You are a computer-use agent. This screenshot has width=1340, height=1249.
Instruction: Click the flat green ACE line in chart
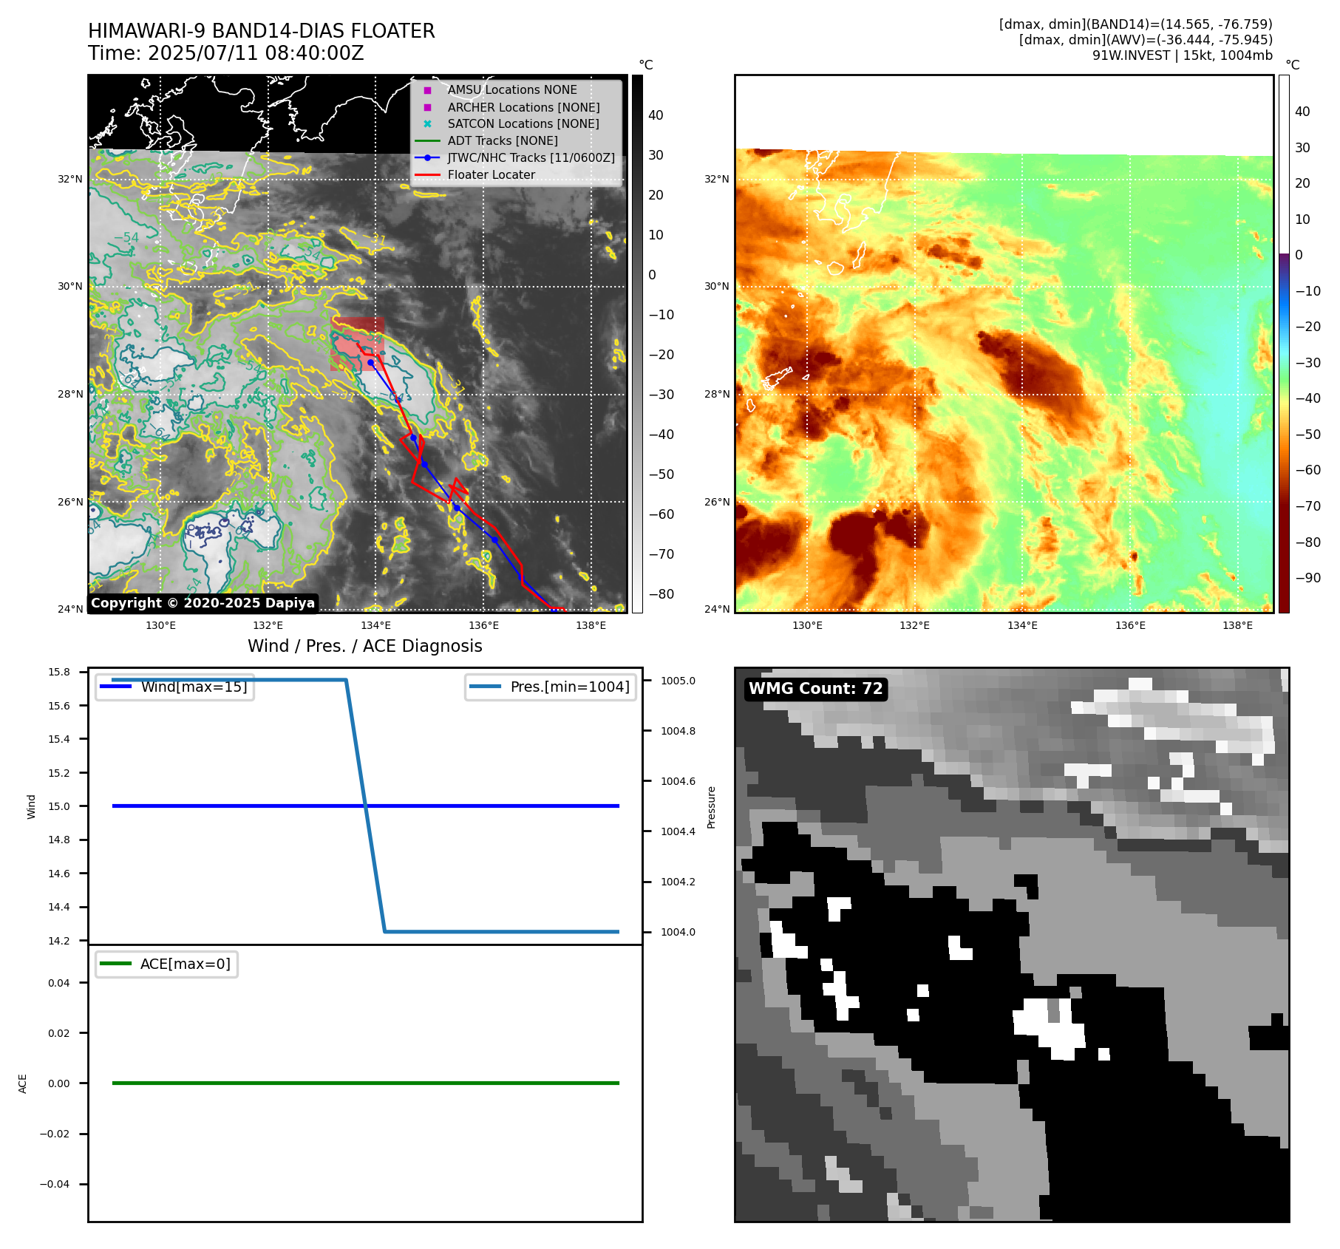pyautogui.click(x=365, y=1083)
